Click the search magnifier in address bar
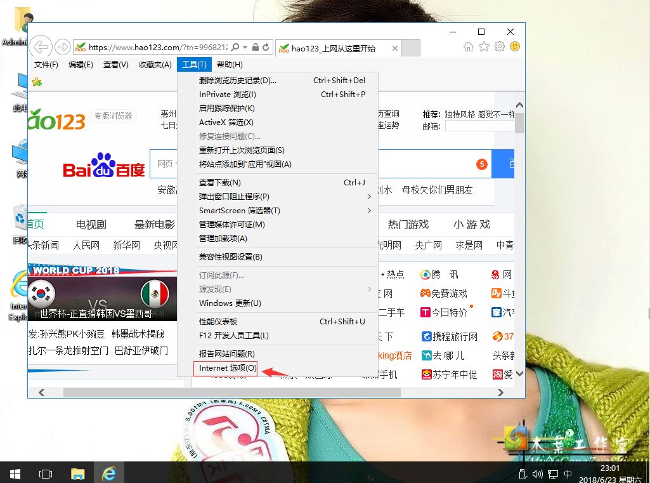Screen dimensions: 650x483 (x=235, y=48)
